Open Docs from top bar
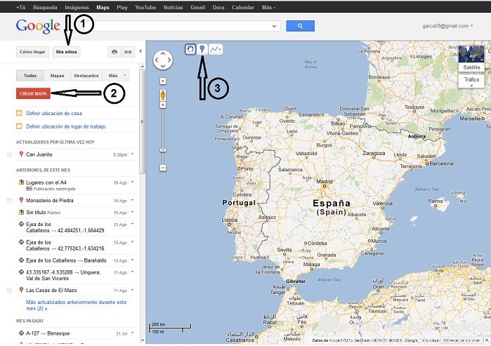491x346 pixels. tap(218, 7)
